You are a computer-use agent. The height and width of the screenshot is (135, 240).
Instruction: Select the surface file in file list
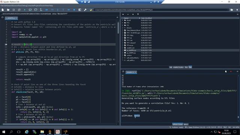129,55
